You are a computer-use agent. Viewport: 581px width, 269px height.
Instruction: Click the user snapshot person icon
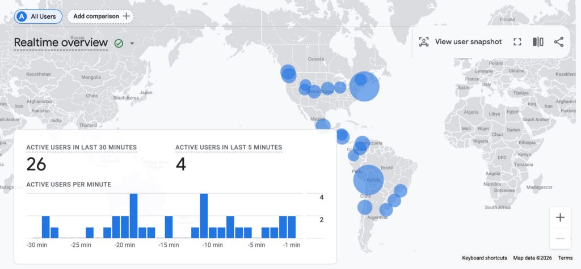423,42
